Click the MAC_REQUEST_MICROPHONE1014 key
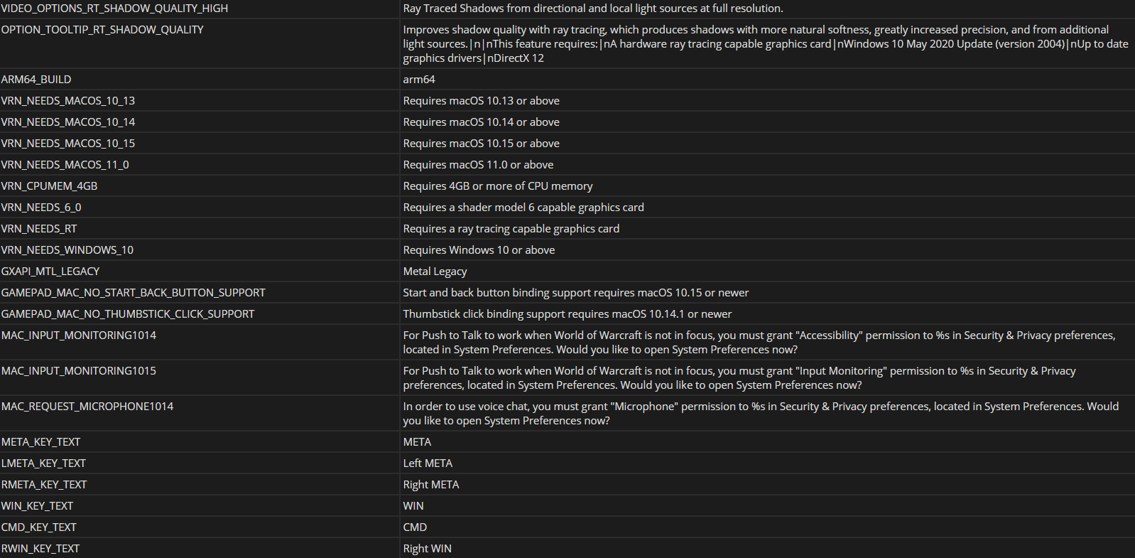 (x=87, y=407)
